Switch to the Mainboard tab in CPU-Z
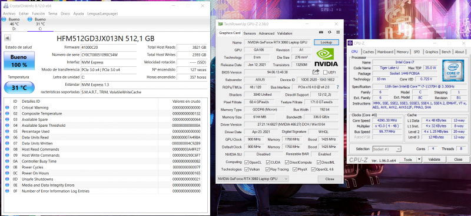The height and width of the screenshot is (216, 471). click(x=385, y=52)
